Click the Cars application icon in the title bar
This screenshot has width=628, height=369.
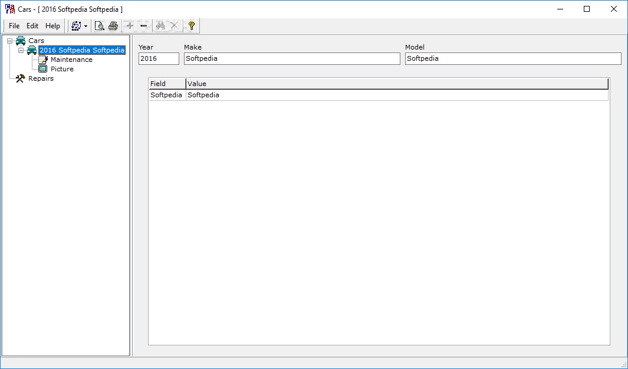click(10, 9)
